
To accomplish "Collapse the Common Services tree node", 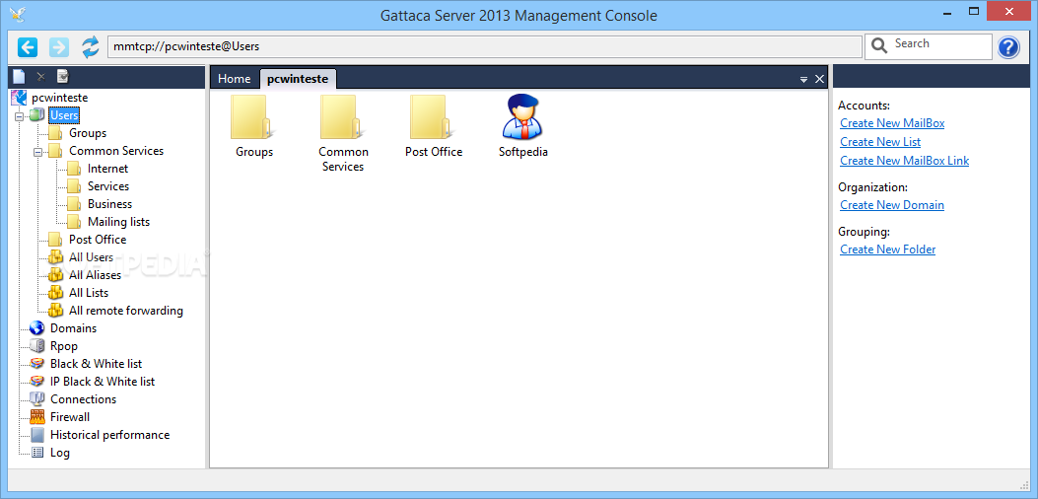I will point(37,152).
